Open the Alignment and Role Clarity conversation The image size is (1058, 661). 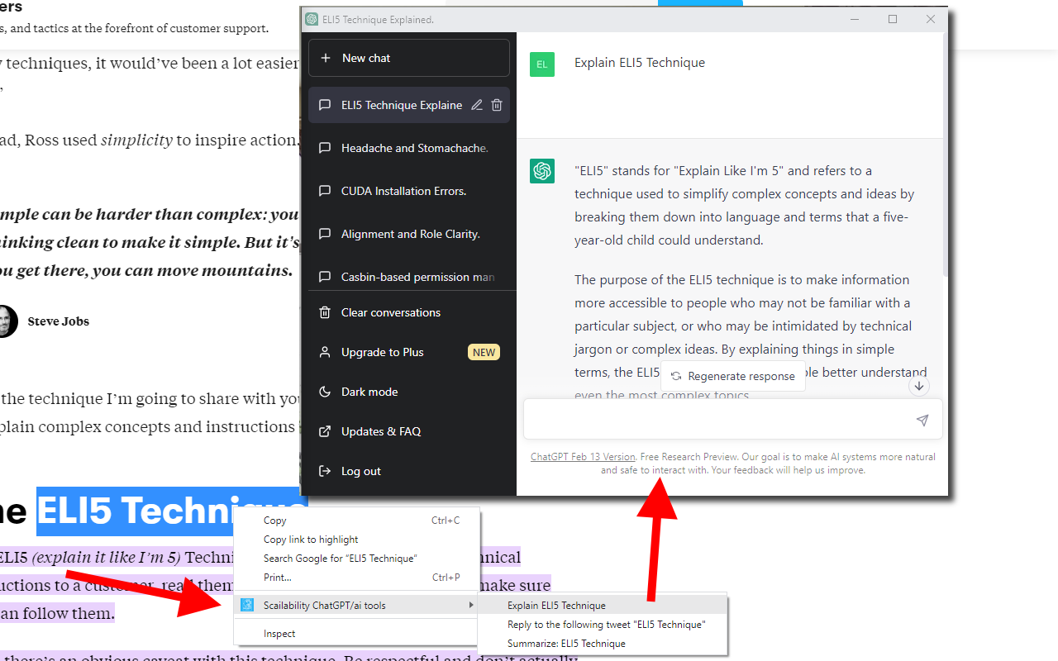409,234
